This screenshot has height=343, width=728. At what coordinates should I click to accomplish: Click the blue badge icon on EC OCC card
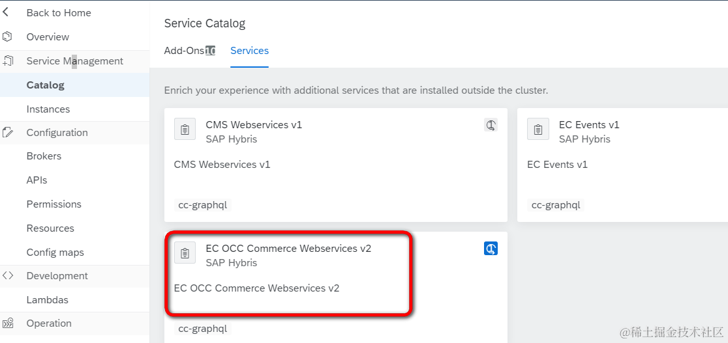(x=491, y=248)
